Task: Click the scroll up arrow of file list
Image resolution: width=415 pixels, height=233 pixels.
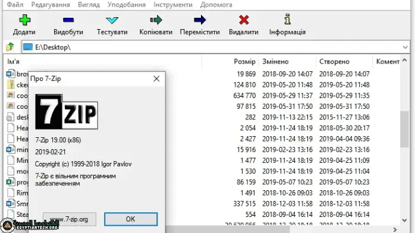Action: tap(404, 60)
